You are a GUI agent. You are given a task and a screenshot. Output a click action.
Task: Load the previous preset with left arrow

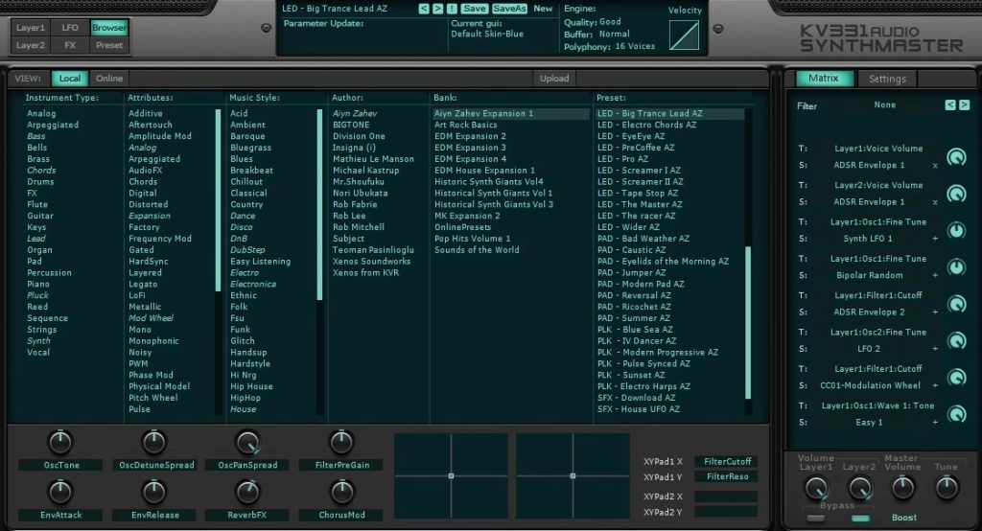tap(424, 9)
